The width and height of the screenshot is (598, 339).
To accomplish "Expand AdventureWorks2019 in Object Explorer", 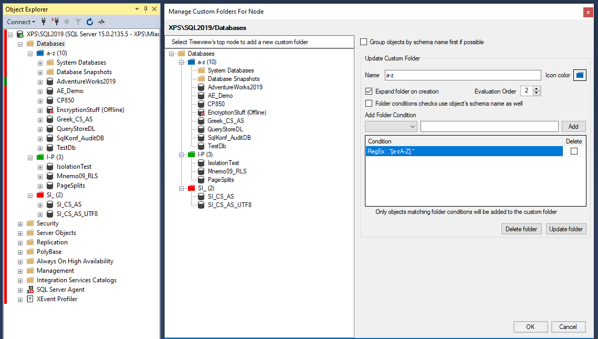I will coord(40,81).
